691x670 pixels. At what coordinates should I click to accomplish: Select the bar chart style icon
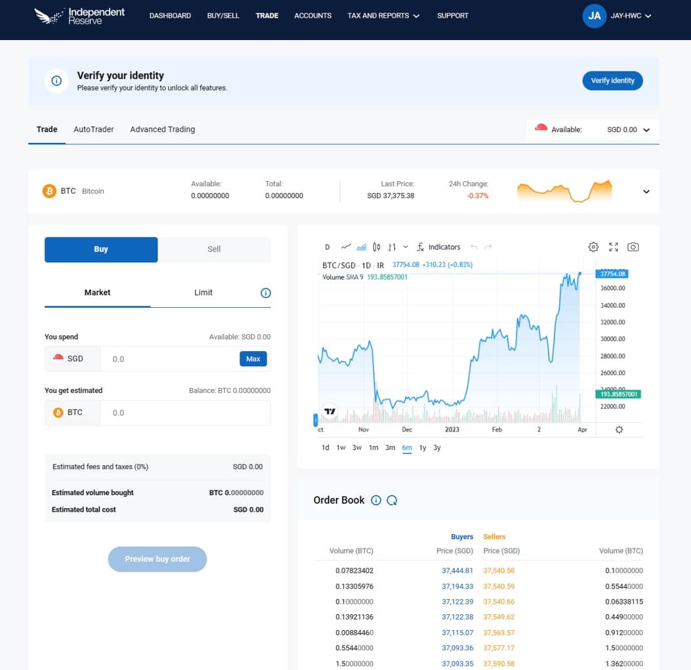point(392,247)
